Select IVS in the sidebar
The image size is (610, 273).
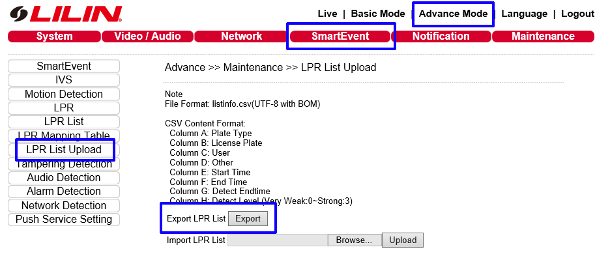tap(64, 80)
